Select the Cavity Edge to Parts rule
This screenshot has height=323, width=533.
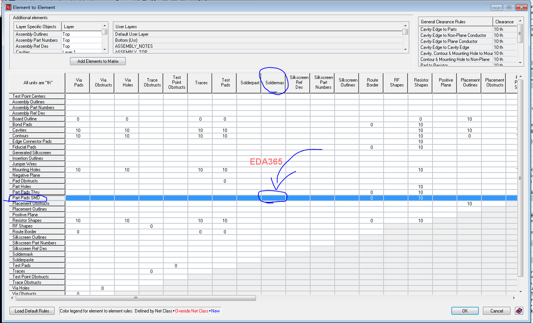coord(456,29)
